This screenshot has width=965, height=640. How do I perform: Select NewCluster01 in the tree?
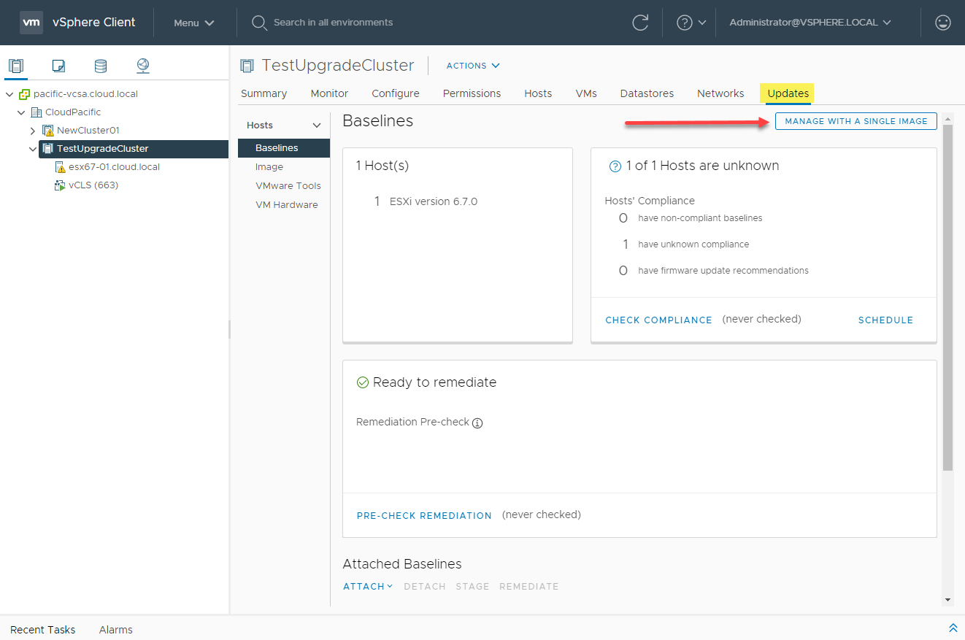[x=88, y=131]
